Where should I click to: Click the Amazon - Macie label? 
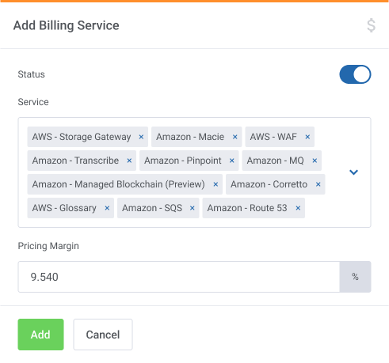coord(190,137)
